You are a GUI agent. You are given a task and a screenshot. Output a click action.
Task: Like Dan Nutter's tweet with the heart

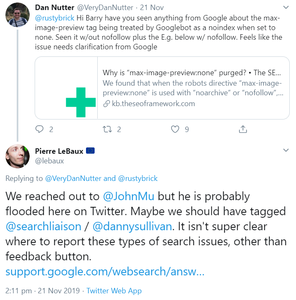[175, 130]
